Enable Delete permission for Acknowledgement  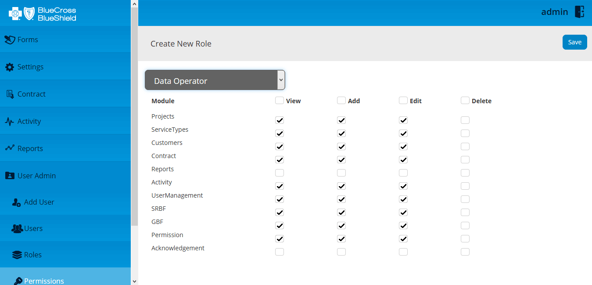(x=465, y=252)
